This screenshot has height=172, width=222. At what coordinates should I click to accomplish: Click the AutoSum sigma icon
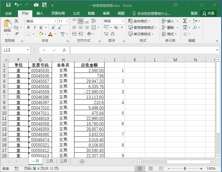185,21
